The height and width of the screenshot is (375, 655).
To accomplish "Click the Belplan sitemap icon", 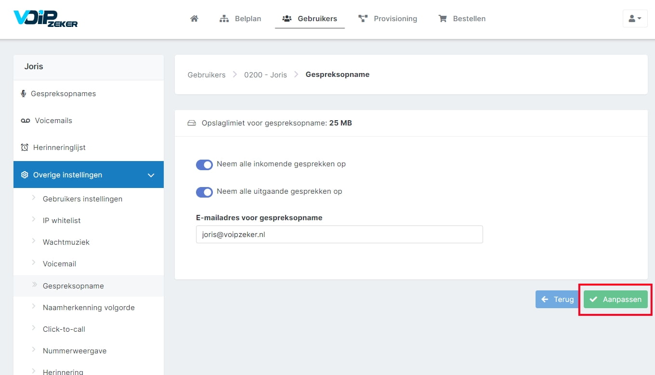I will coord(224,19).
